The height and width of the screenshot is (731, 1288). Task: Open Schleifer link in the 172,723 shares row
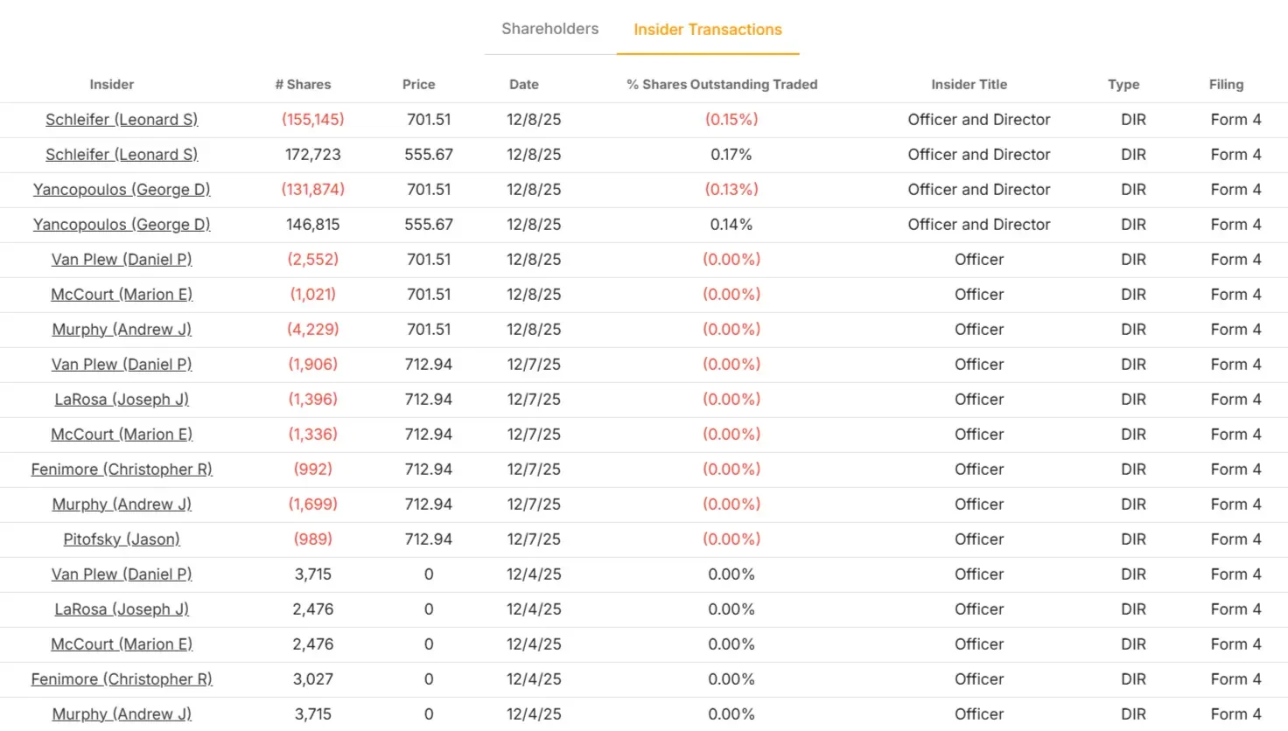point(122,155)
